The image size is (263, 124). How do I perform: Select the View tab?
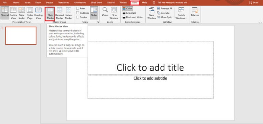[x=135, y=3]
